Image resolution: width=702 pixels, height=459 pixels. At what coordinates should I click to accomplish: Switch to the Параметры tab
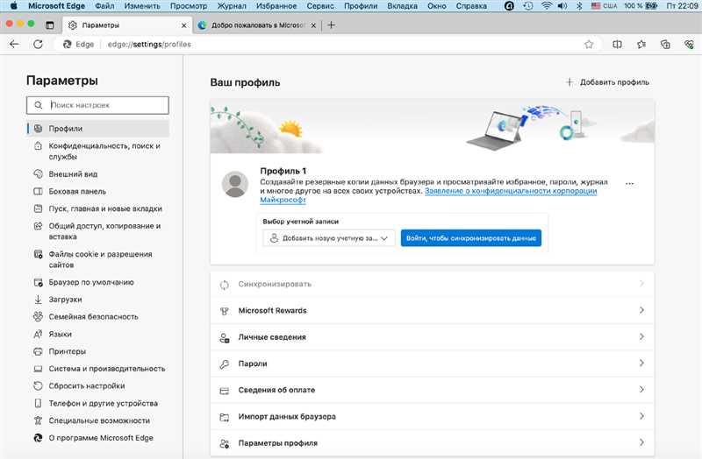pyautogui.click(x=127, y=25)
